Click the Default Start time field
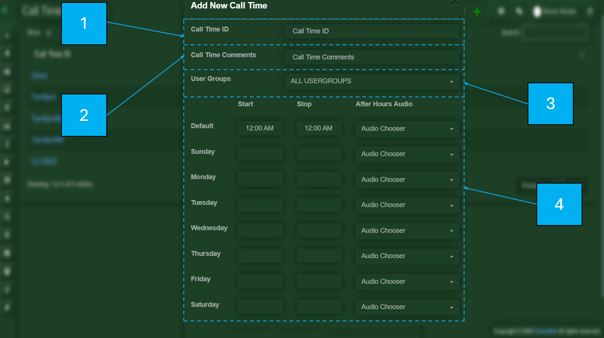The image size is (604, 338). click(260, 129)
